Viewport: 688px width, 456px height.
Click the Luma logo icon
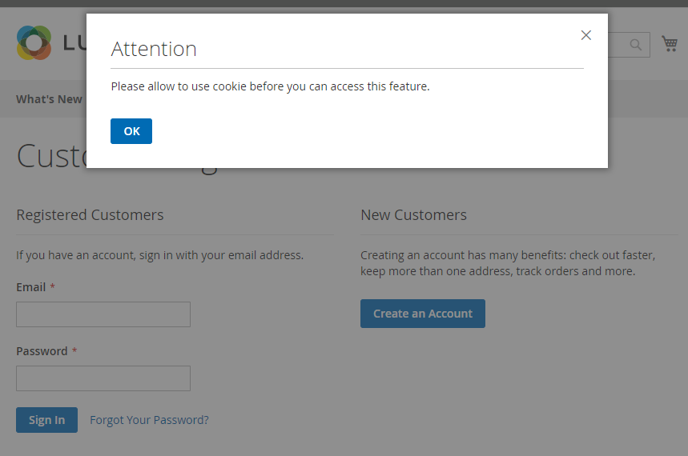point(34,43)
